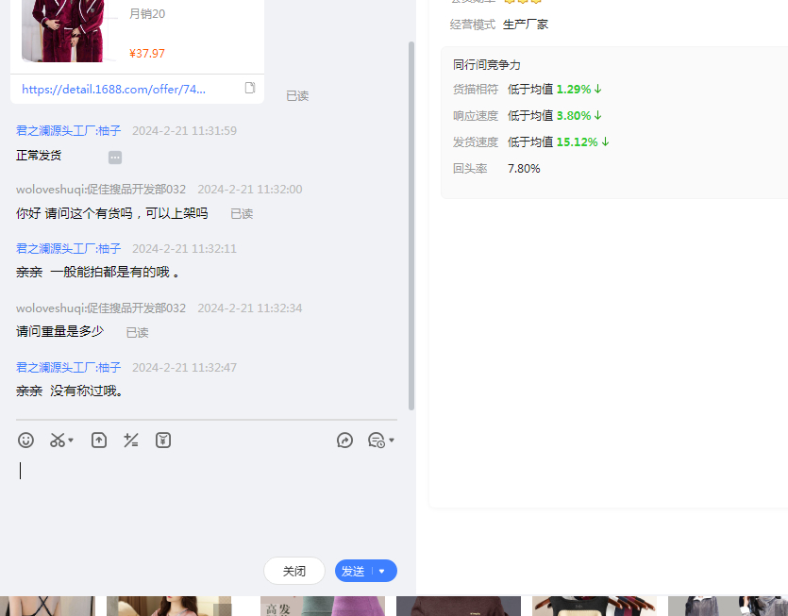Click sender woloveshuqi:促佳搜品开发部032 at 11:32:00
Screen dimensions: 788x616
pos(101,190)
